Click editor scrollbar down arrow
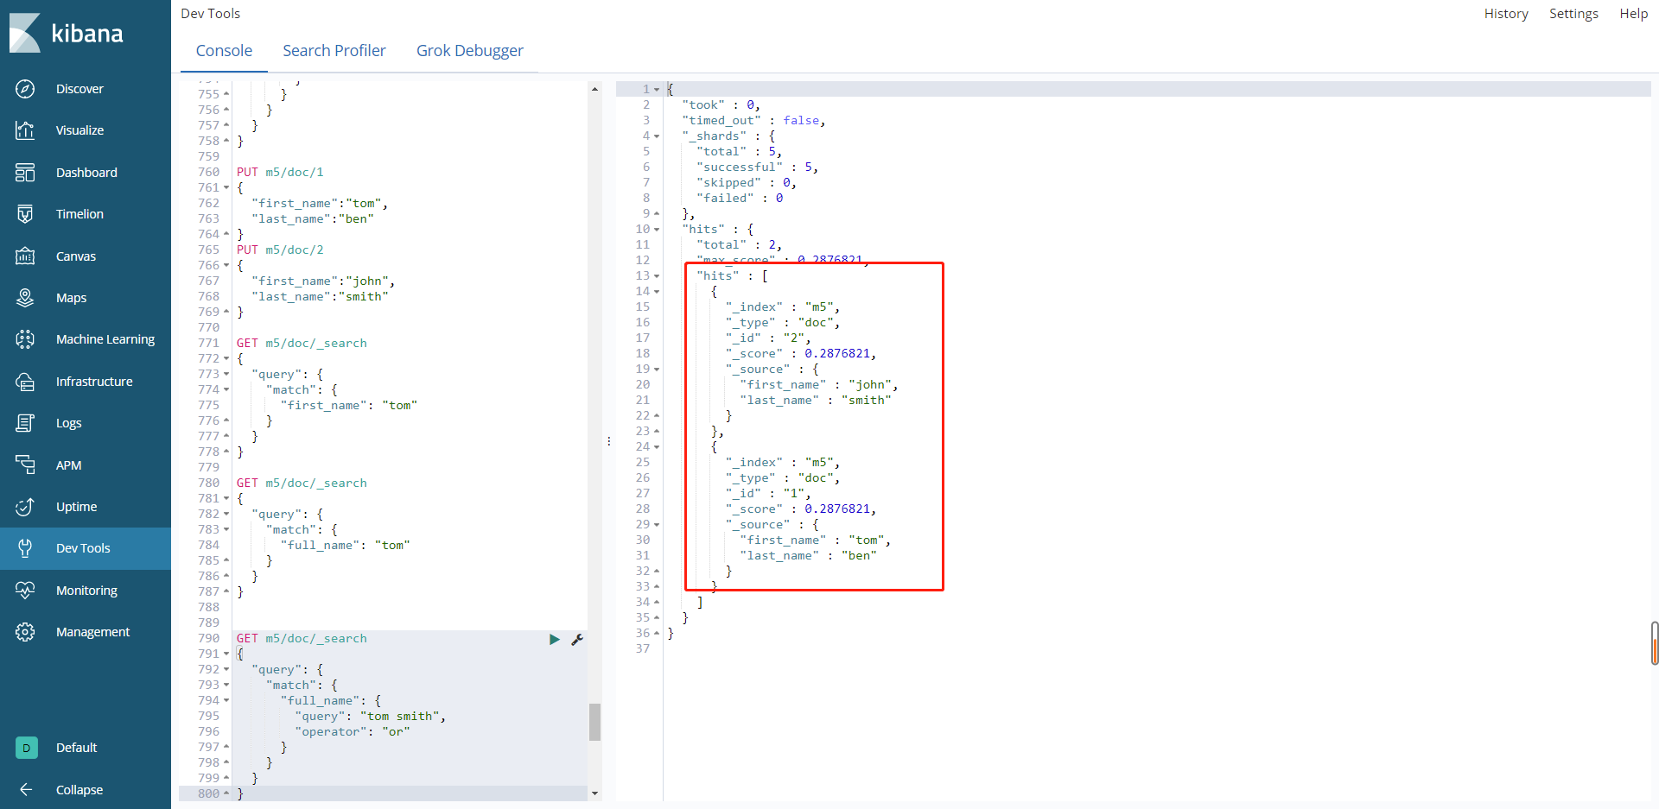 point(594,793)
